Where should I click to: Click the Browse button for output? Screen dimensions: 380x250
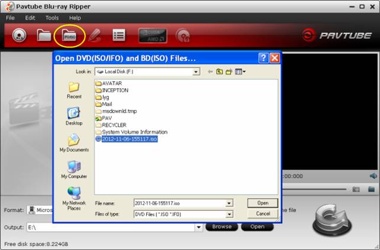click(x=222, y=227)
